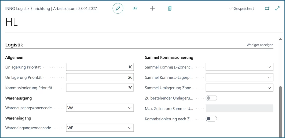
Task: Toggle Kommissionierung nach Z... switch
Action: (x=211, y=119)
